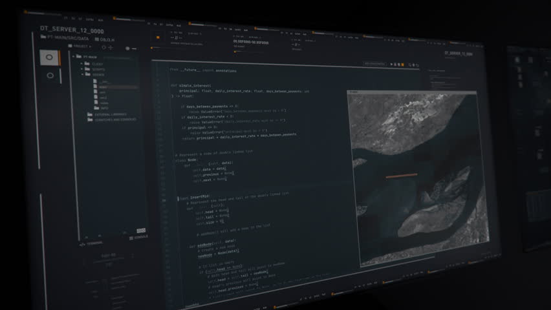Click the satellite image preview panel
This screenshot has width=551, height=310.
[418, 178]
